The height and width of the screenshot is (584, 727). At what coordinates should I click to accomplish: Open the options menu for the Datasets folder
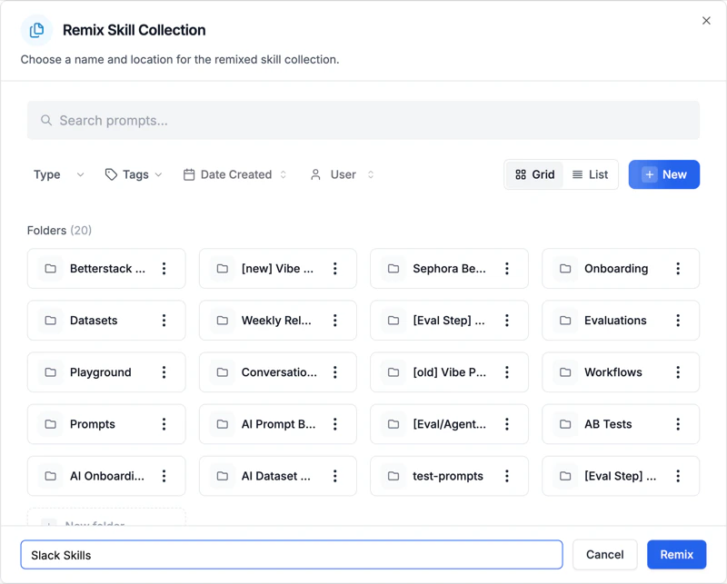point(164,321)
